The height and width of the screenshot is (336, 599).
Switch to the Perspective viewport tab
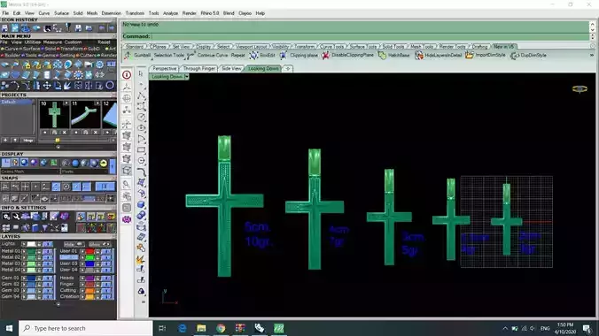[164, 69]
